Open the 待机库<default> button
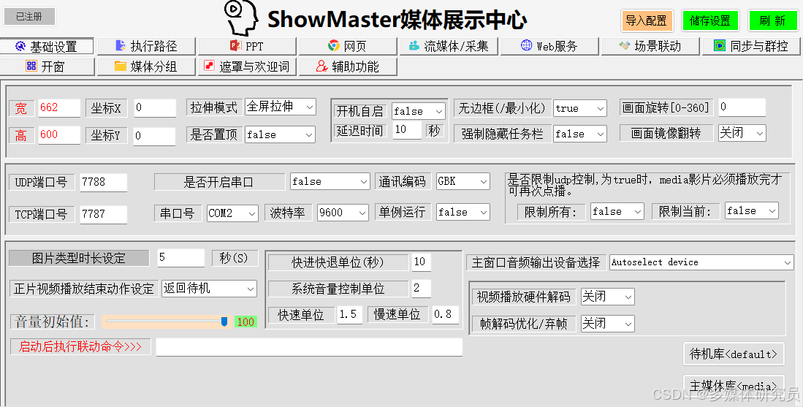Image resolution: width=803 pixels, height=407 pixels. [x=734, y=354]
